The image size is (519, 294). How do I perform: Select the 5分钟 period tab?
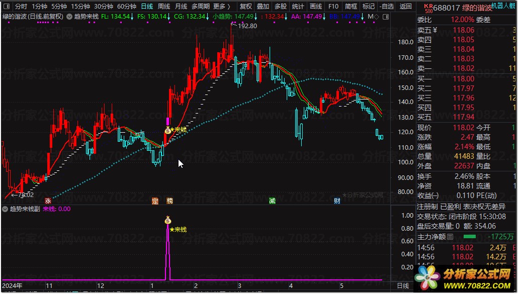(x=59, y=7)
